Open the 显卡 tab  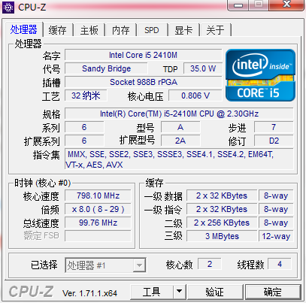[183, 30]
